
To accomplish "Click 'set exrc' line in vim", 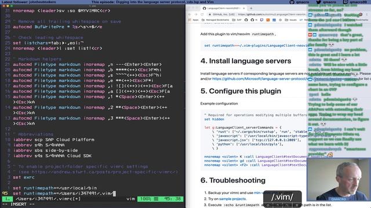I will pyautogui.click(x=24, y=177).
